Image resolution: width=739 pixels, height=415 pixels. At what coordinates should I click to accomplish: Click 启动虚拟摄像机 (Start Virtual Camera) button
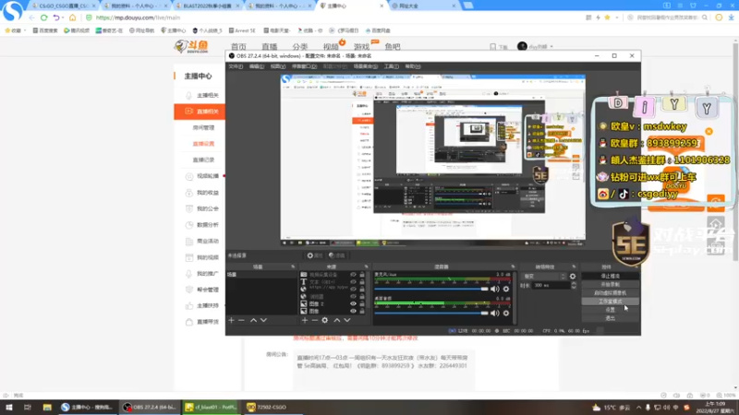pos(611,292)
